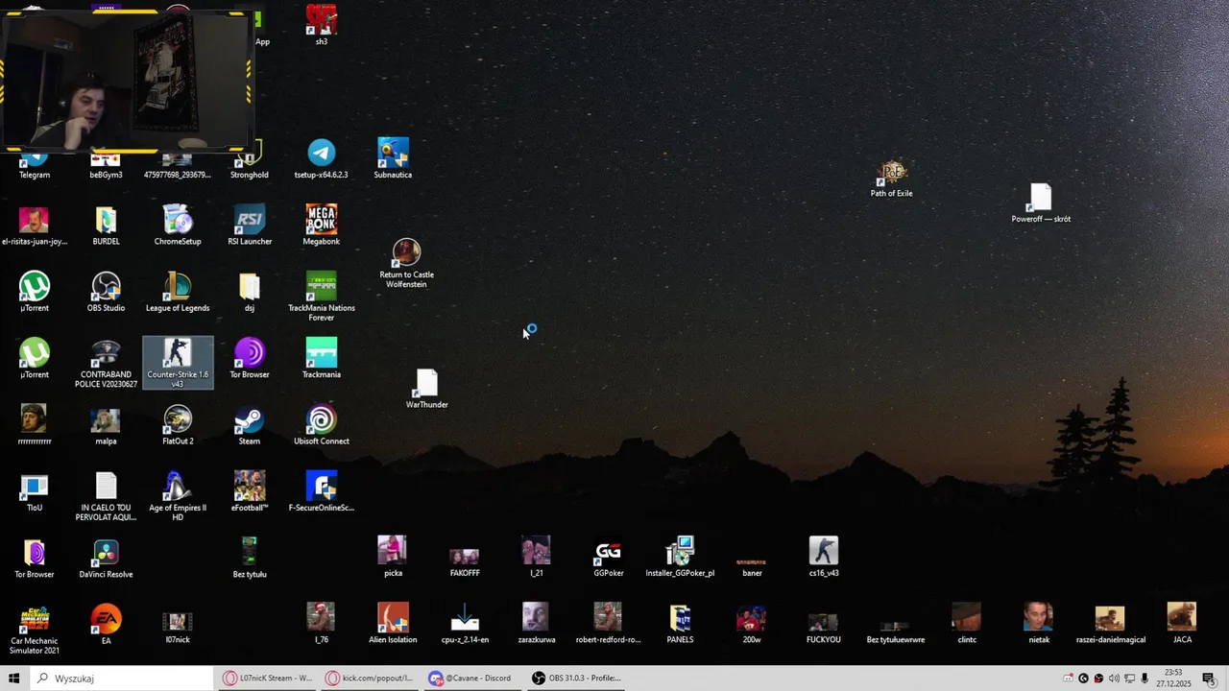Launch OBS Studio from the desktop
1229x691 pixels.
tap(106, 293)
